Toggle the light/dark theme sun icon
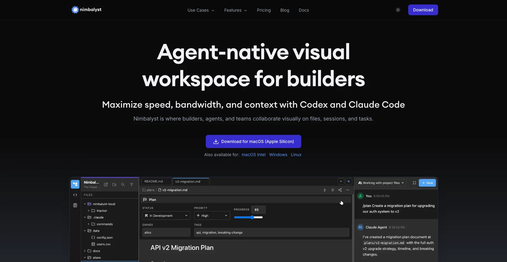 398,10
